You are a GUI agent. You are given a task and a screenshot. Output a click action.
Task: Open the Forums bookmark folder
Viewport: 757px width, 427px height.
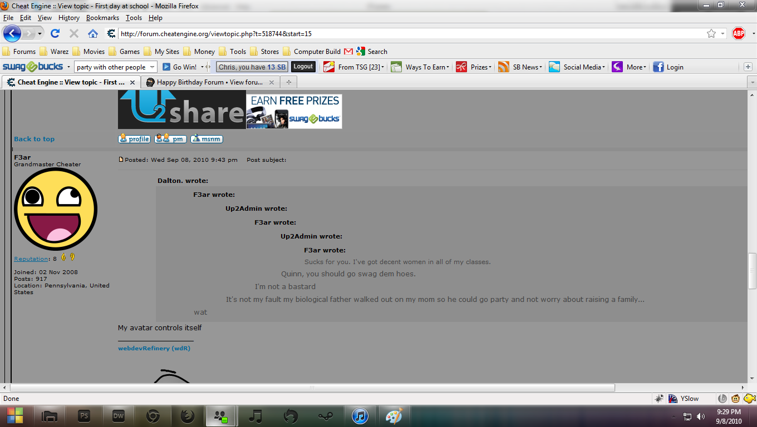[x=19, y=51]
